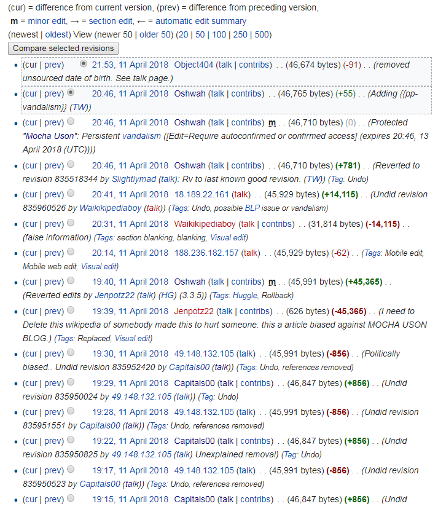Select radio for Oshwah's +781 revert revision
The image size is (438, 509).
[x=71, y=164]
